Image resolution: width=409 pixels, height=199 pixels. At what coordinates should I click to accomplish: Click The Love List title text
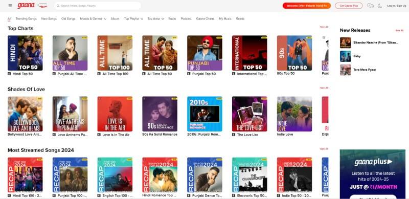tap(247, 135)
